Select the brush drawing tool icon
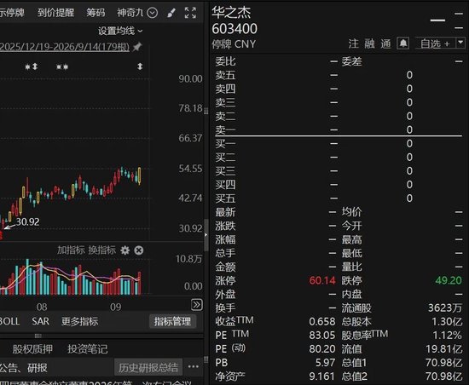 pos(171,13)
